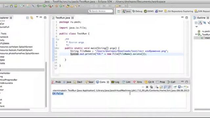
Task: Click Remove All Terminated Launches icon
Action: point(151,87)
